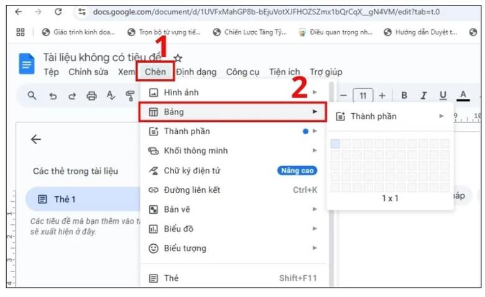
Task: Click the undo arrow in toolbar
Action: pos(53,96)
